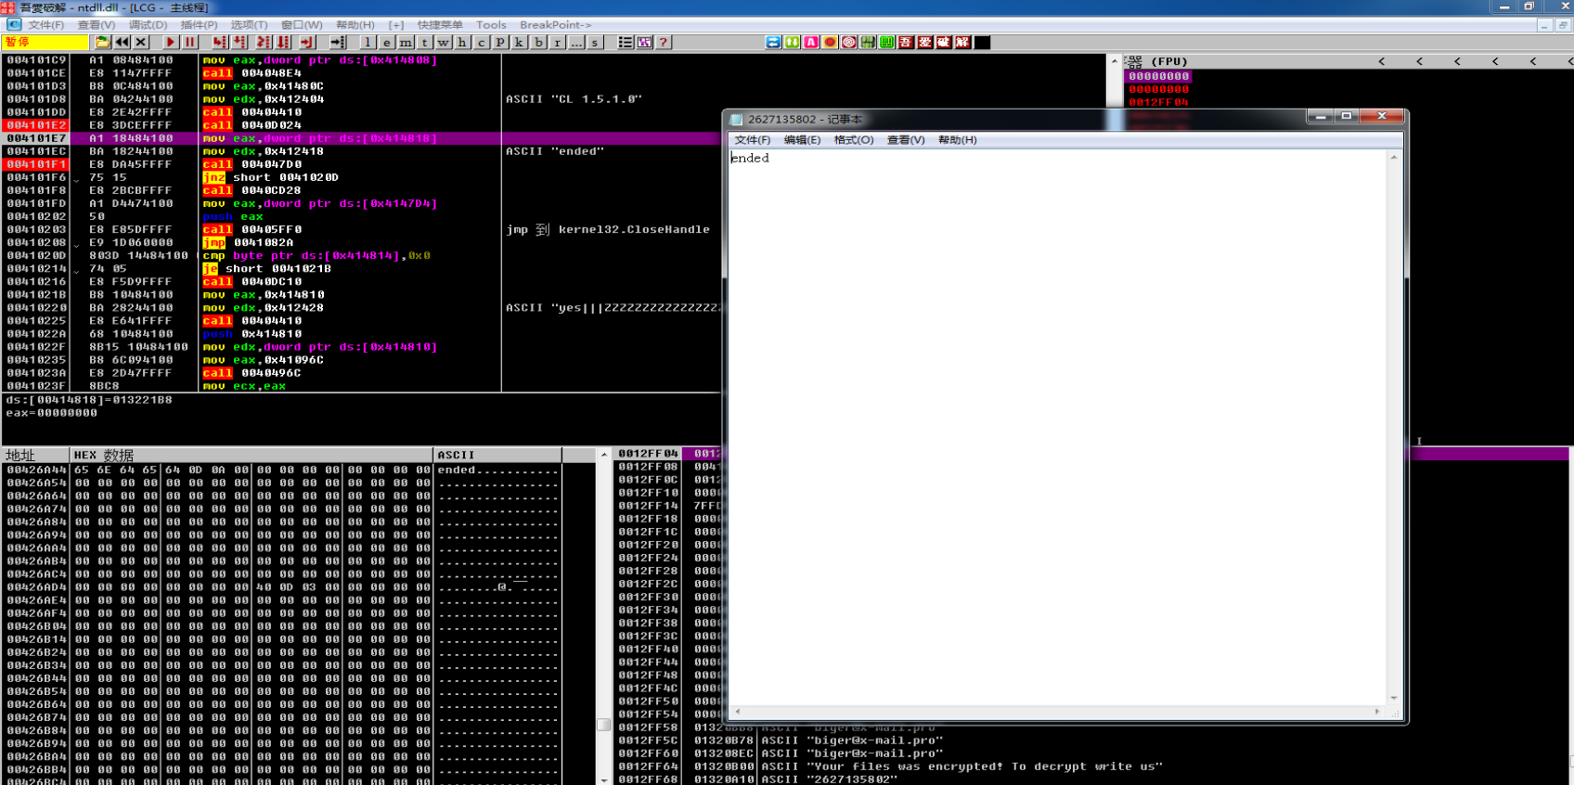
Task: Open the BreakPoint-> menu
Action: point(555,25)
